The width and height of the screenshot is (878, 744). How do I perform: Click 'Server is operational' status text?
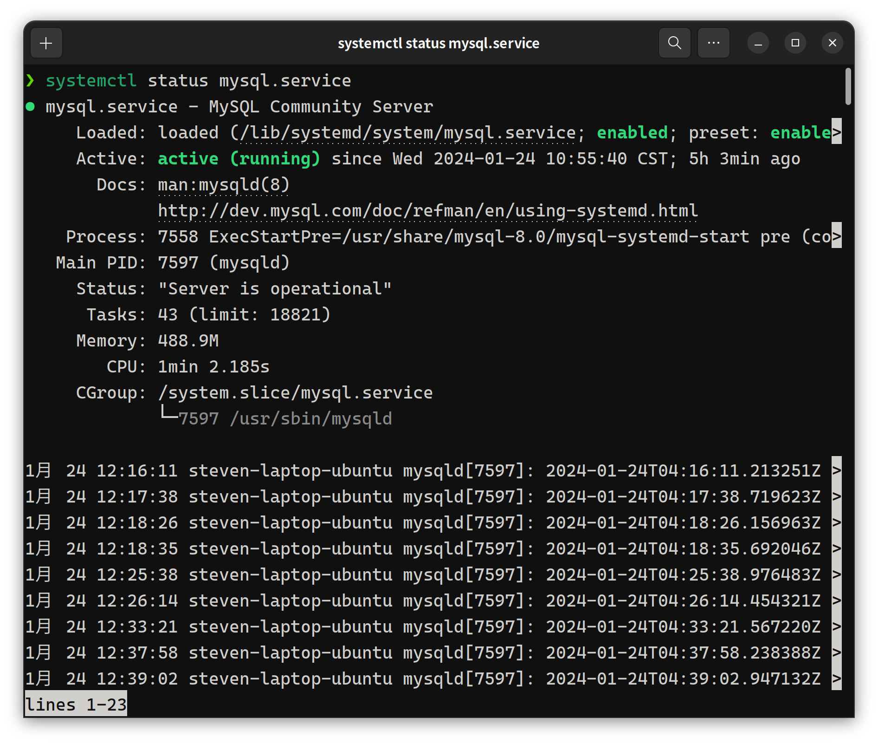tap(275, 289)
